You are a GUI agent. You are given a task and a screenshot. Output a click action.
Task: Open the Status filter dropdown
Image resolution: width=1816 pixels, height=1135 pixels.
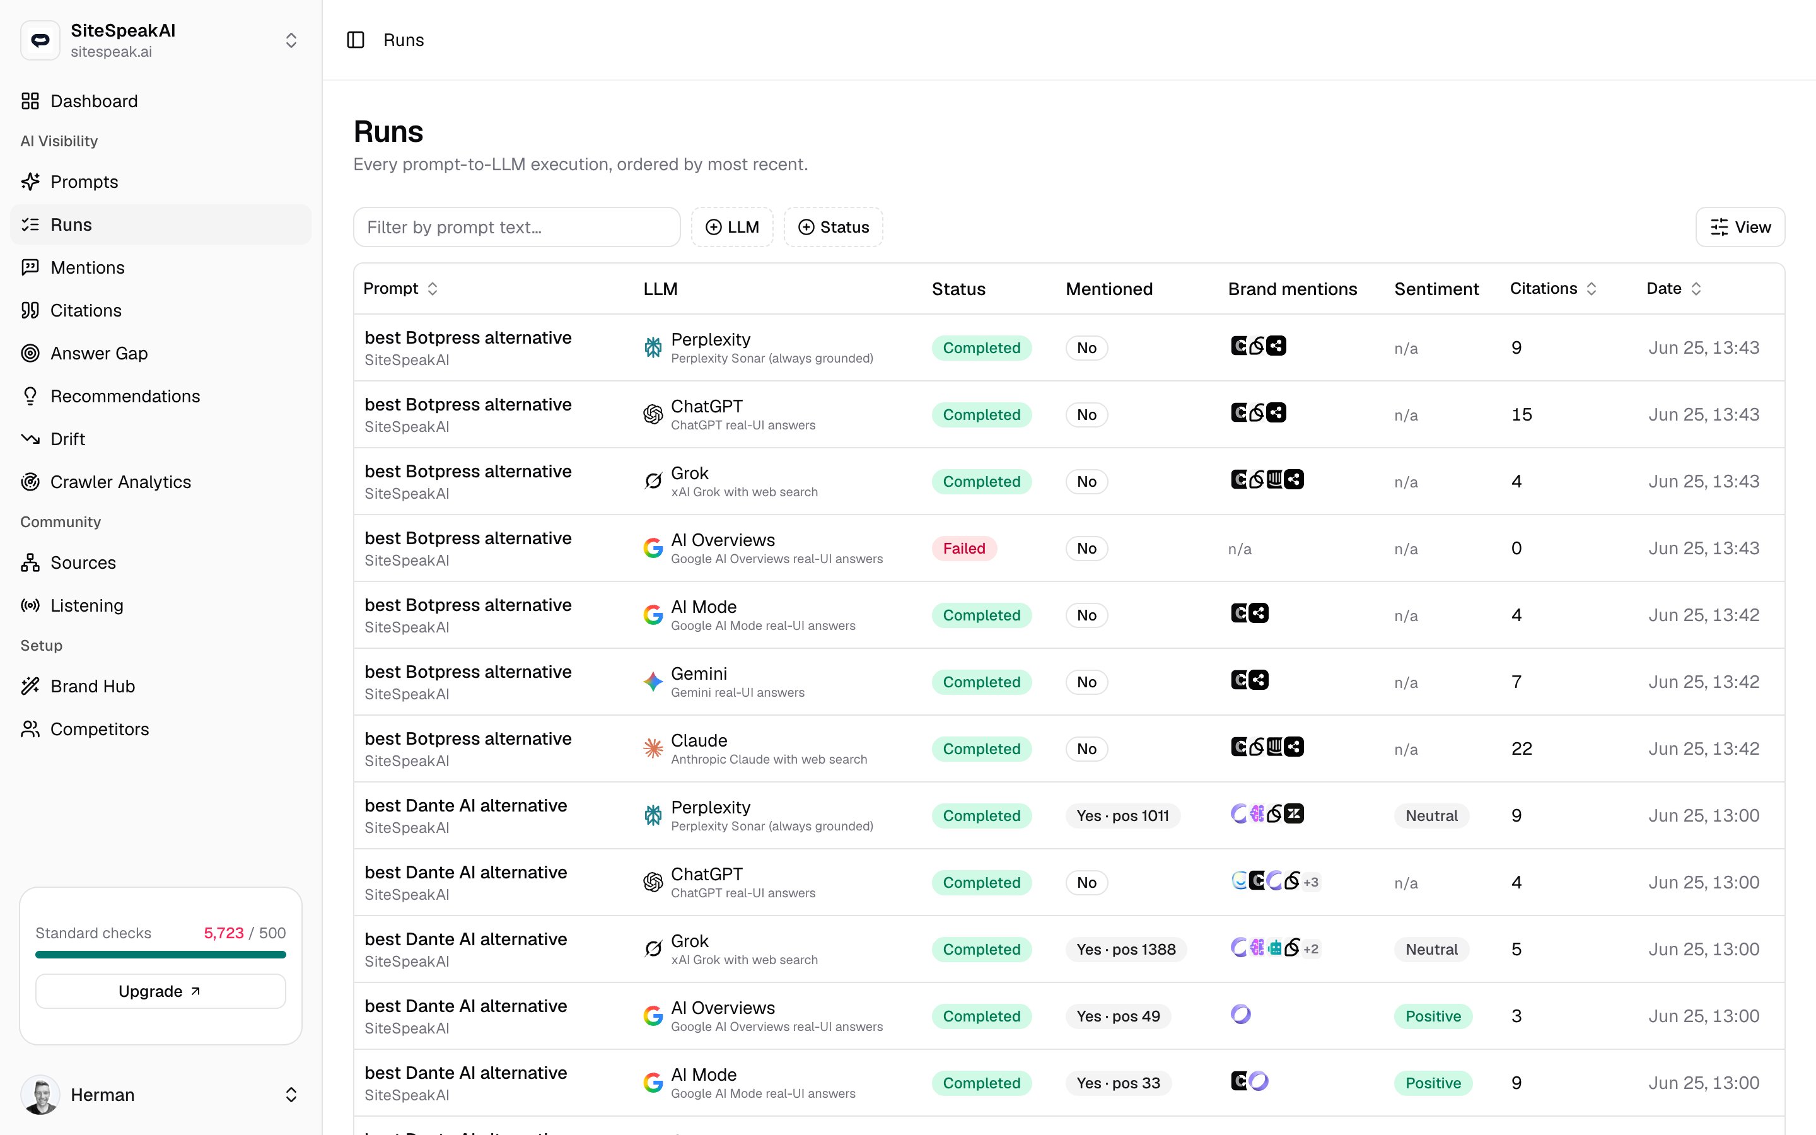pos(833,227)
